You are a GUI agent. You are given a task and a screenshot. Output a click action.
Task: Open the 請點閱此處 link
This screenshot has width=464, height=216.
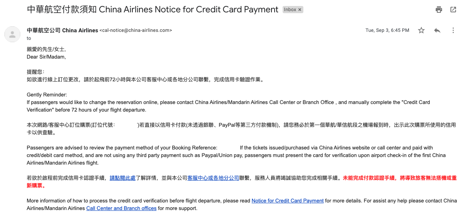(122, 178)
